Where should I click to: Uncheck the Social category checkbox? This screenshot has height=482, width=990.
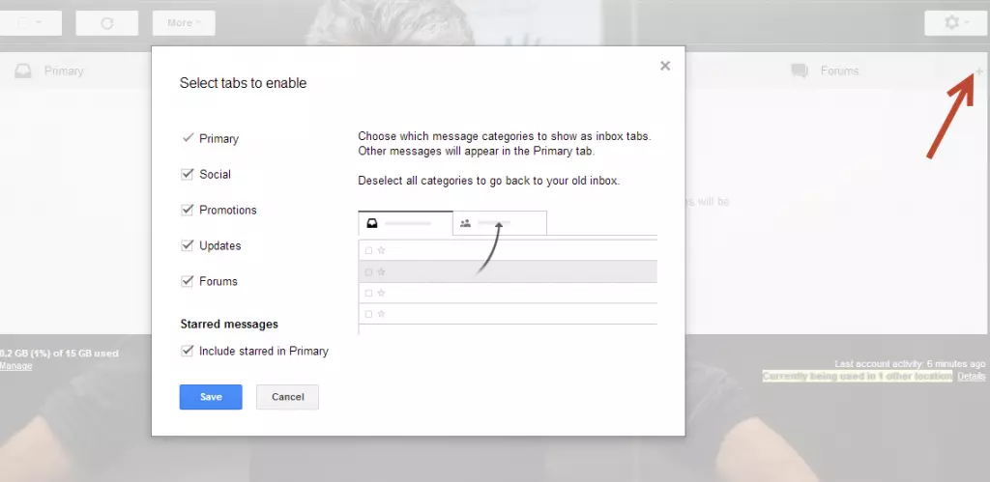click(187, 174)
